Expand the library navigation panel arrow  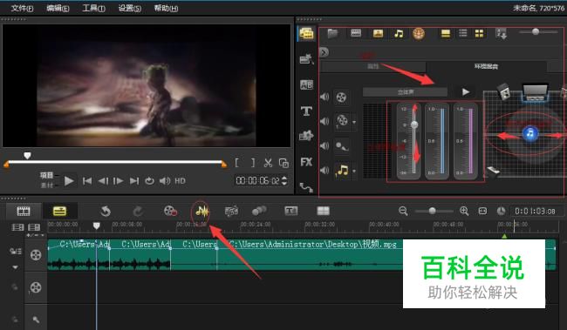[x=324, y=52]
